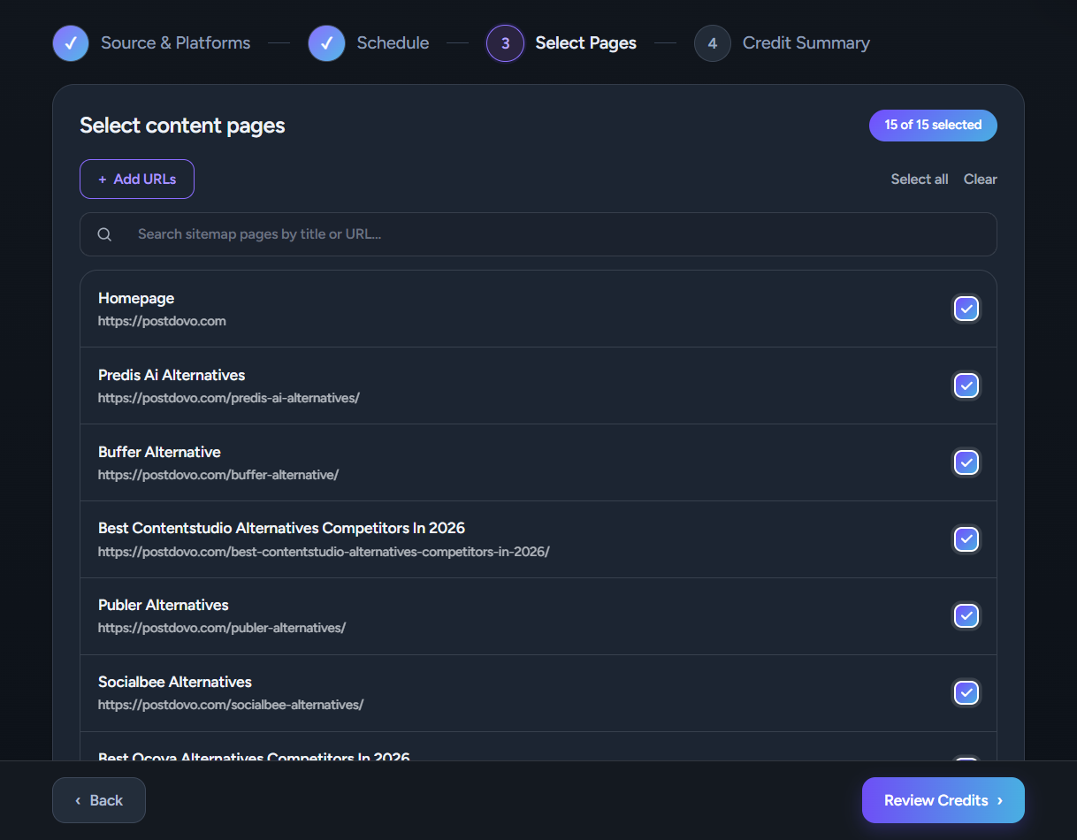
Task: Click the Predis Ai Alternatives title
Action: coord(172,375)
